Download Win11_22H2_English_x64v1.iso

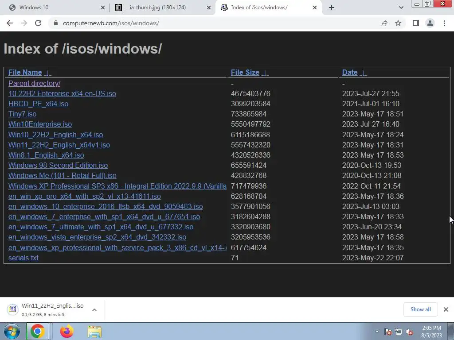[x=59, y=145]
